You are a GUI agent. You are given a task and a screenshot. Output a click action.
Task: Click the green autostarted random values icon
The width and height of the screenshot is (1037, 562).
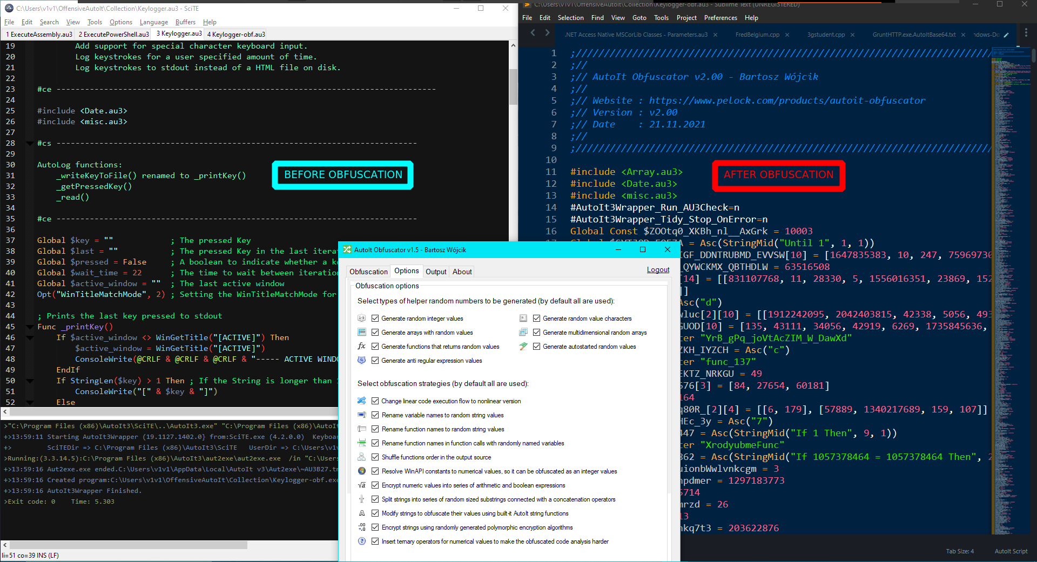coord(523,347)
